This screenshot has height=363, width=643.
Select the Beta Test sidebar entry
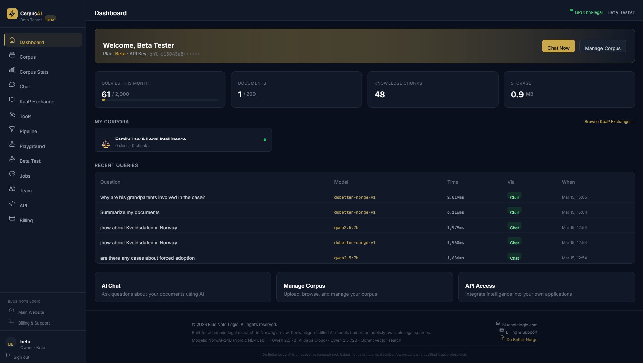pos(30,161)
